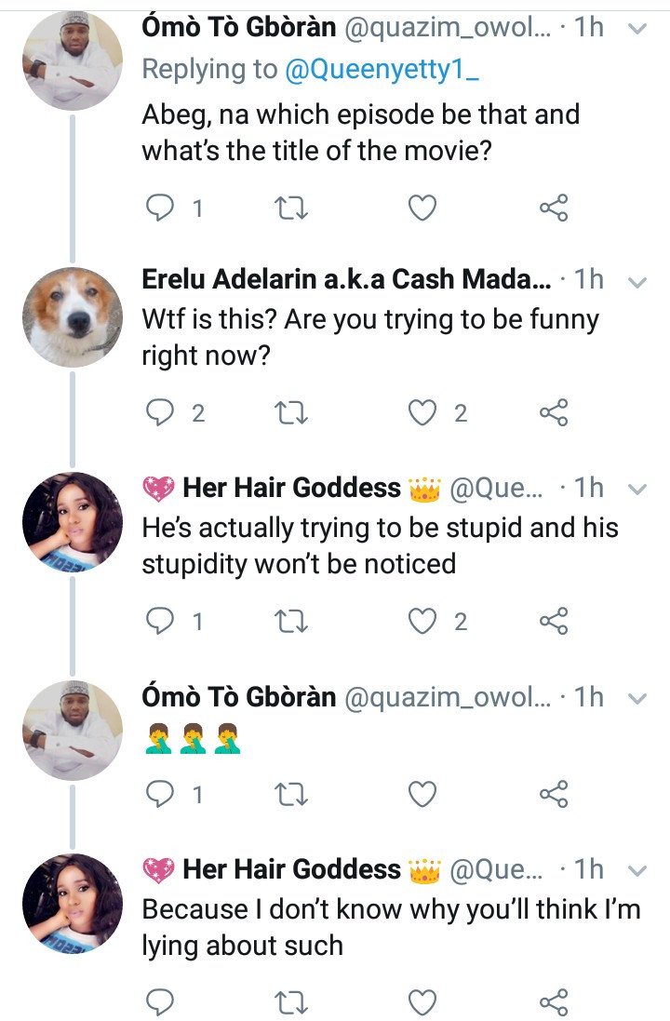Viewport: 670px width, 1021px height.
Task: Like the 'trying to be stupid' tweet
Action: (423, 621)
